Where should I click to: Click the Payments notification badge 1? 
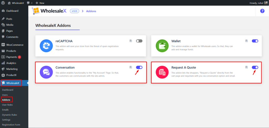tap(19, 57)
